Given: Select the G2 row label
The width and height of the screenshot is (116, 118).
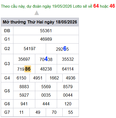Looking at the screenshot, I should click(x=7, y=49).
